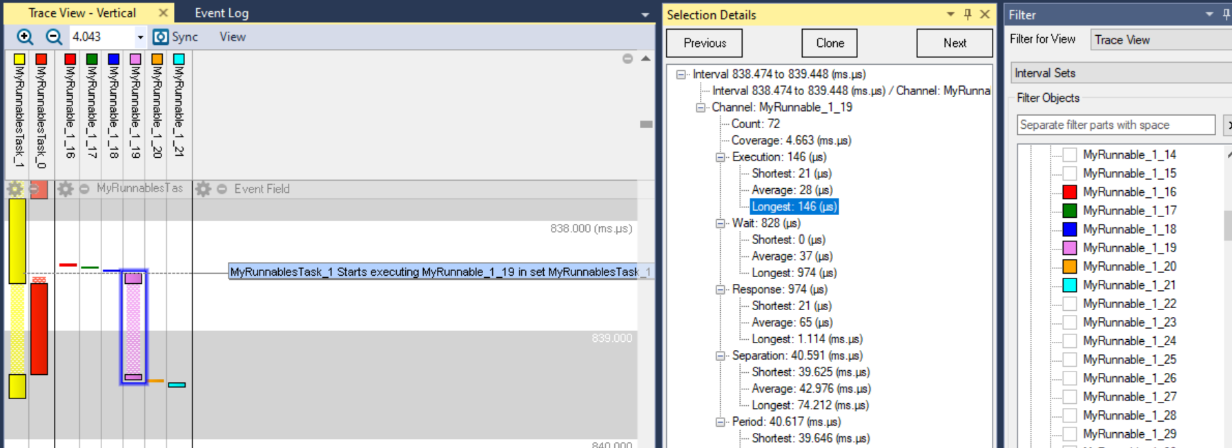This screenshot has width=1232, height=448.
Task: Collapse the Event Field section minus icon
Action: point(222,189)
